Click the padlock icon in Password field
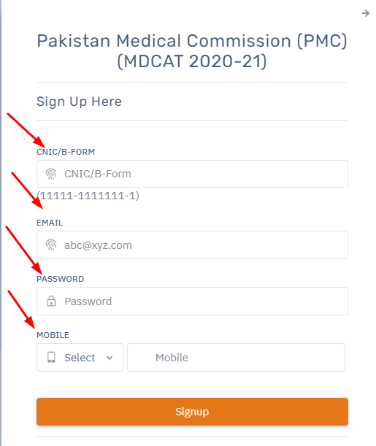376x446 pixels. pyautogui.click(x=51, y=301)
